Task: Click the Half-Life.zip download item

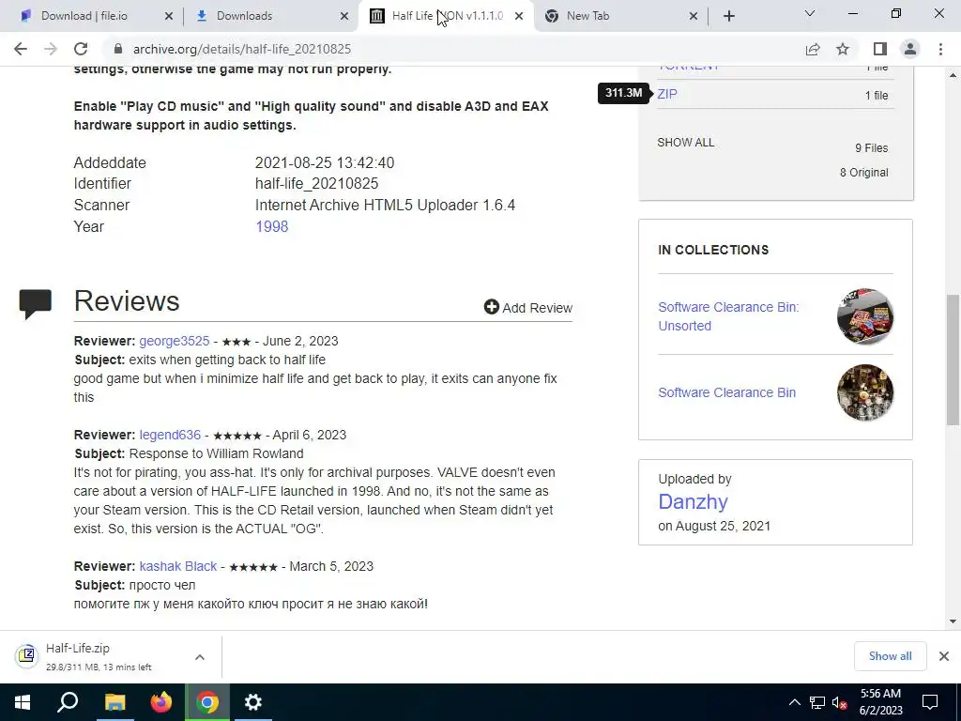Action: [x=98, y=656]
